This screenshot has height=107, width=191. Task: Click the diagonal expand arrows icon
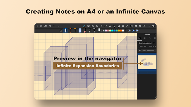(x=127, y=26)
